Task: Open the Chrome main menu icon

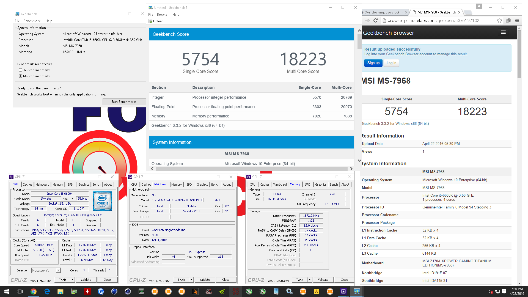Action: pyautogui.click(x=517, y=21)
